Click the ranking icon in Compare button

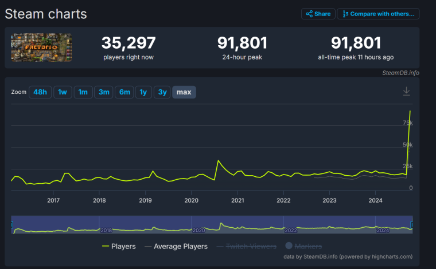click(345, 14)
